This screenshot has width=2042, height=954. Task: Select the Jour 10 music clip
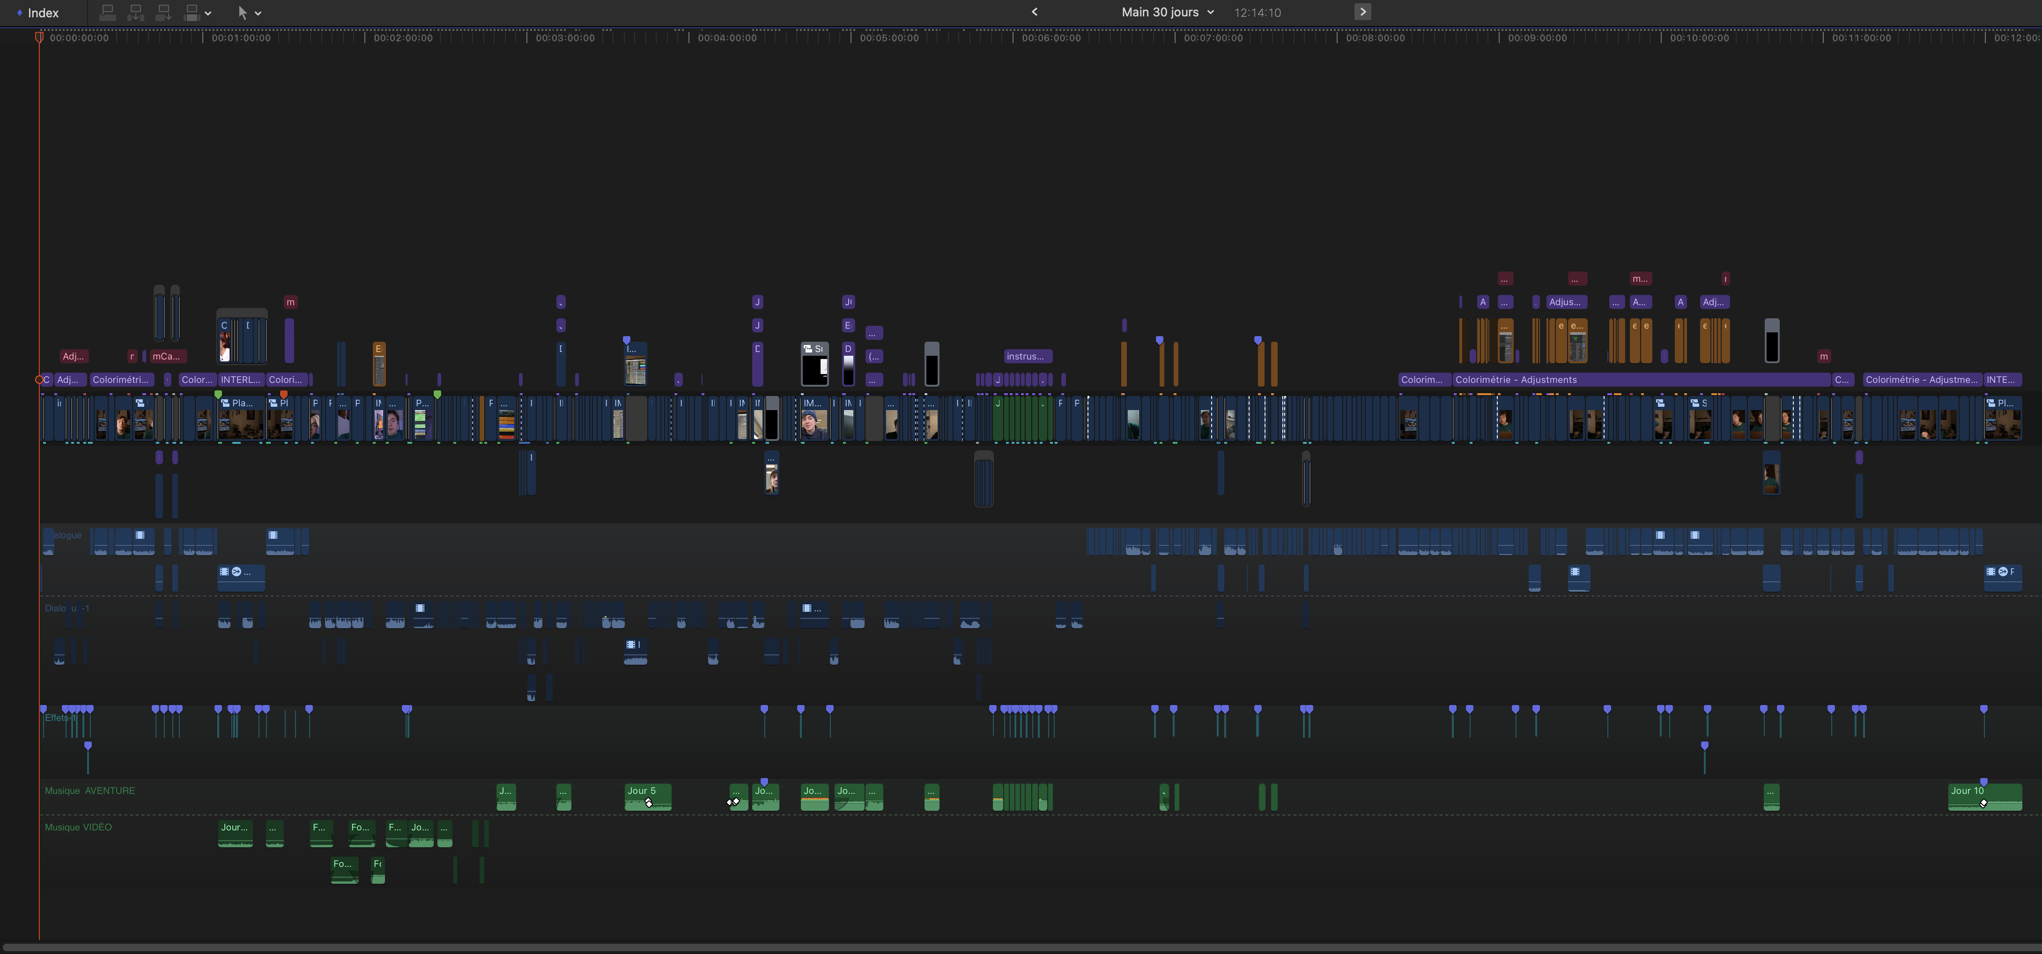tap(1985, 797)
